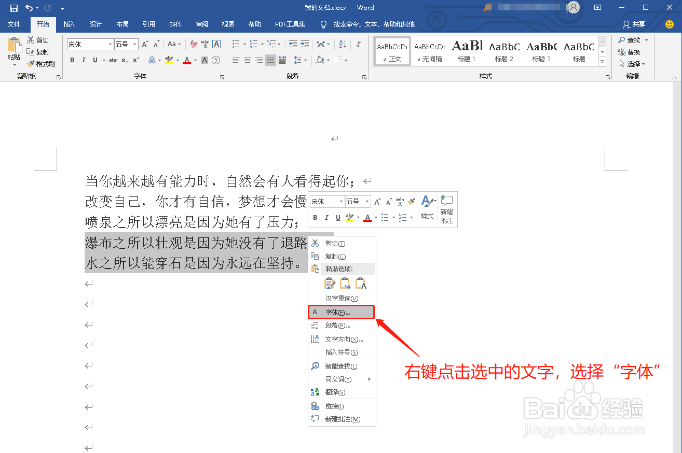Screen dimensions: 682x453
Task: Apply character border icon in ribbon
Action: (216, 45)
